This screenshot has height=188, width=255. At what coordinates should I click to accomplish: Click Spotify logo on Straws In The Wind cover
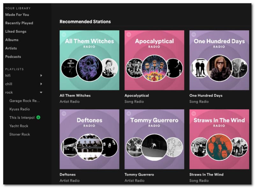tap(194, 114)
